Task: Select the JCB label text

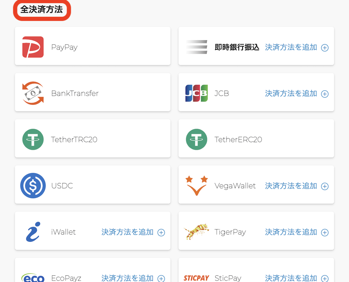Action: point(222,93)
